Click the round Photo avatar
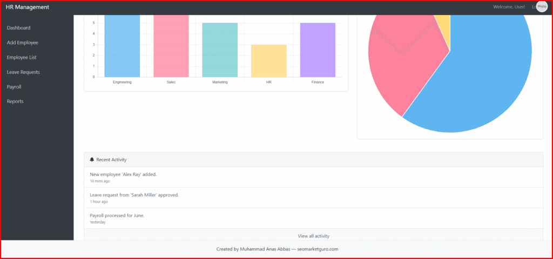 [542, 7]
